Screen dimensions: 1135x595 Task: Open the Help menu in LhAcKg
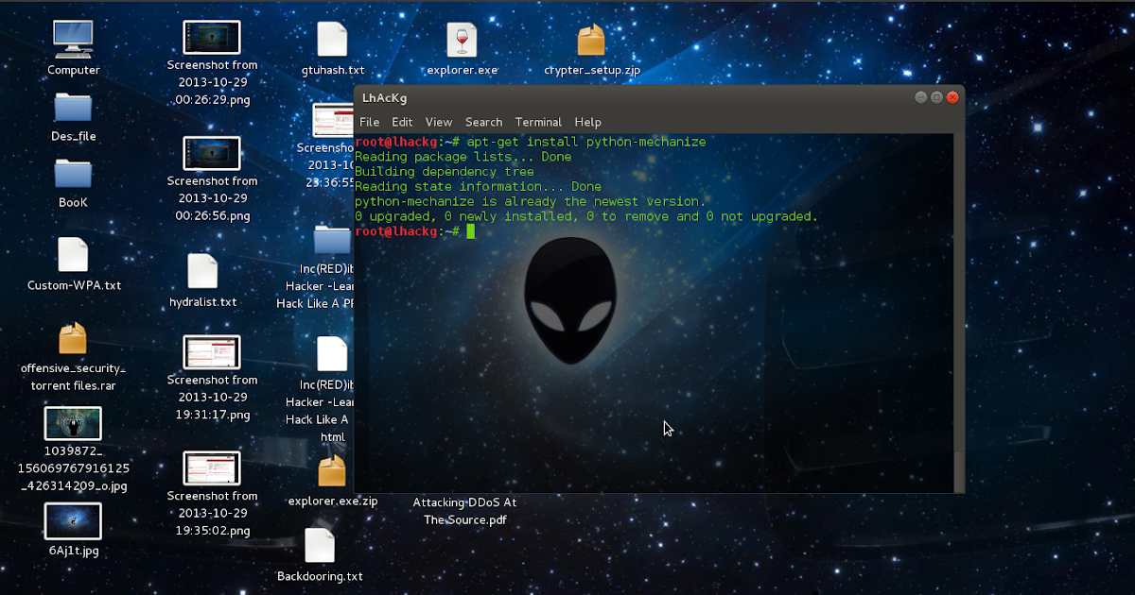click(587, 122)
